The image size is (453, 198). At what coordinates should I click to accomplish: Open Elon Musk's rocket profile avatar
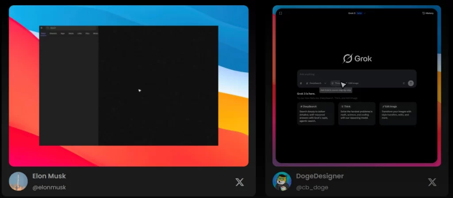18,181
